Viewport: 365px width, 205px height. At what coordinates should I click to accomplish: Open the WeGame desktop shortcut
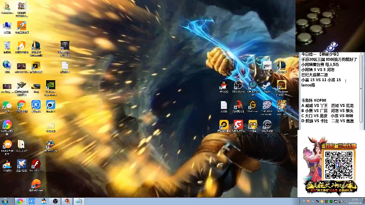(253, 107)
